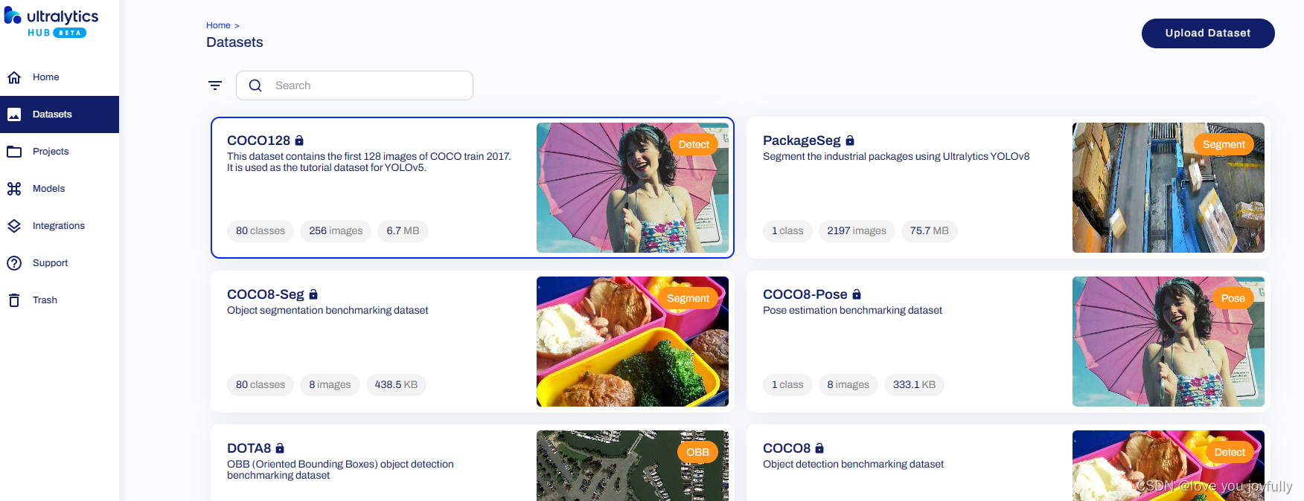Open the COCO8-Seg dataset title

pos(266,294)
